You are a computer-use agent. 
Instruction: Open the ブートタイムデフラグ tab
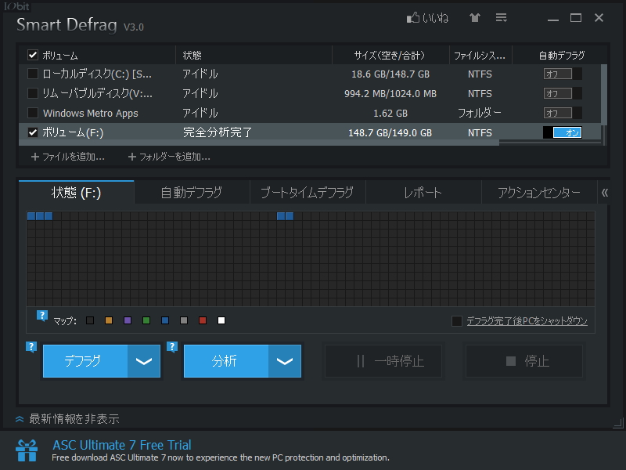coord(308,193)
